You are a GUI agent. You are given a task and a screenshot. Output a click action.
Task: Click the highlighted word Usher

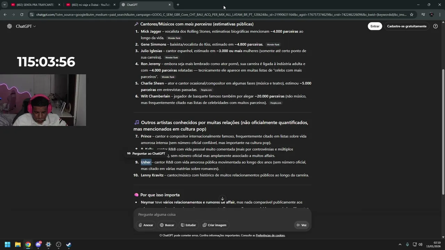[x=146, y=162]
